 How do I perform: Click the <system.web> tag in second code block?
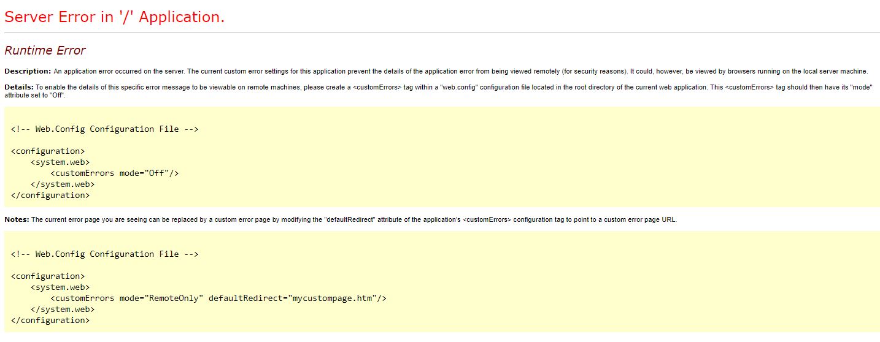tap(60, 287)
